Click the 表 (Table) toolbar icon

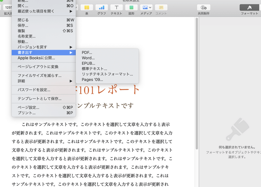pyautogui.click(x=87, y=7)
